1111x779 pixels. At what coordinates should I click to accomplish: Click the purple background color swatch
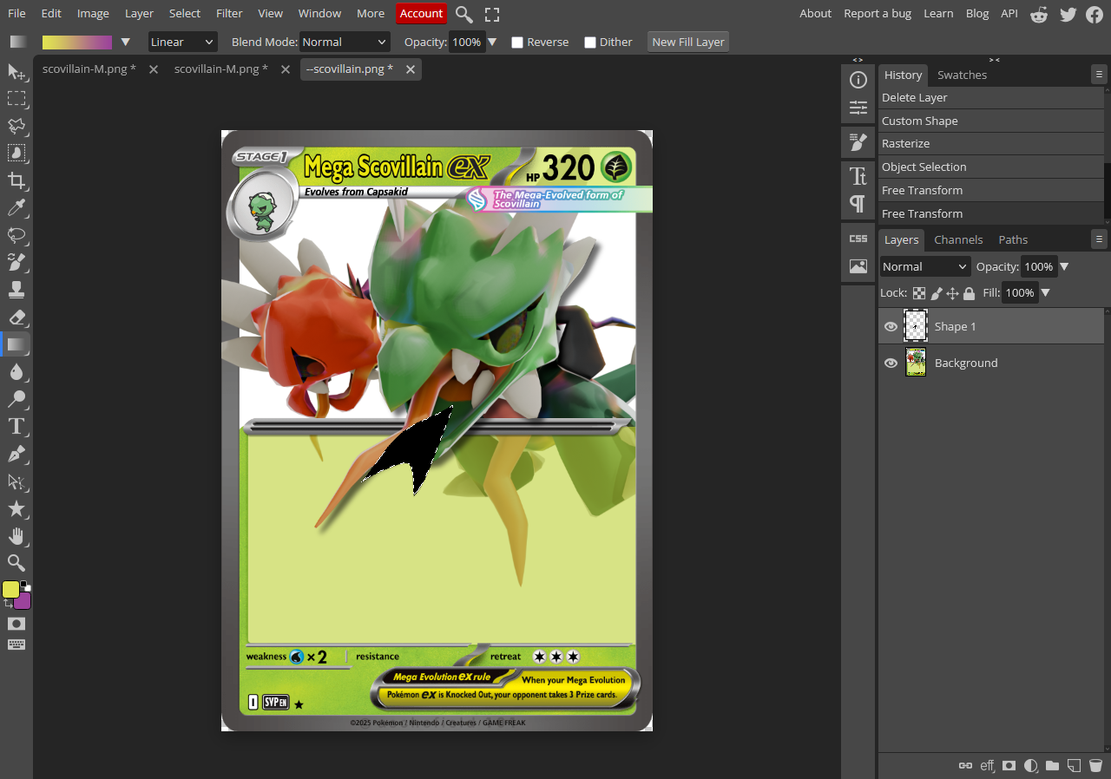pos(23,601)
